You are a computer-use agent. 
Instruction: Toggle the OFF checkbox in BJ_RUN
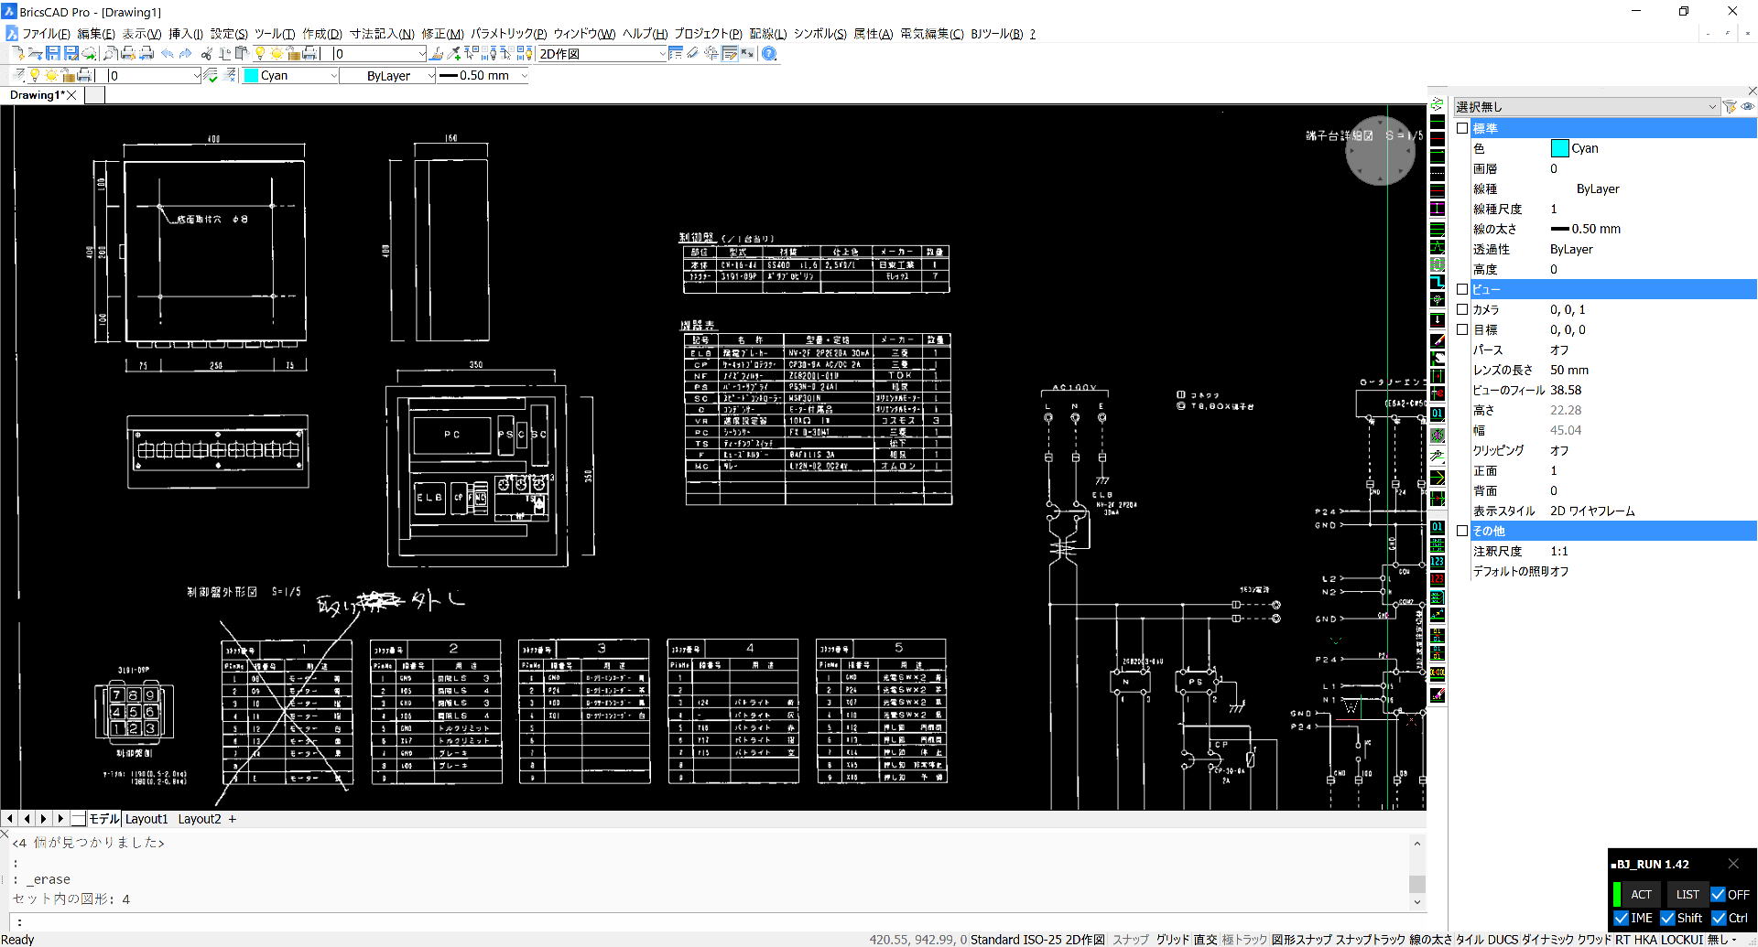pyautogui.click(x=1718, y=895)
